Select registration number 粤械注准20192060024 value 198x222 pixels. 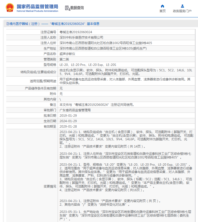76,32
